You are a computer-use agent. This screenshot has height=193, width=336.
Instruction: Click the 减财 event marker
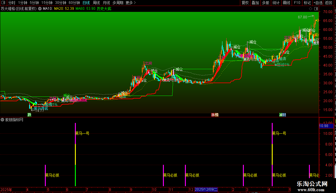282,115
